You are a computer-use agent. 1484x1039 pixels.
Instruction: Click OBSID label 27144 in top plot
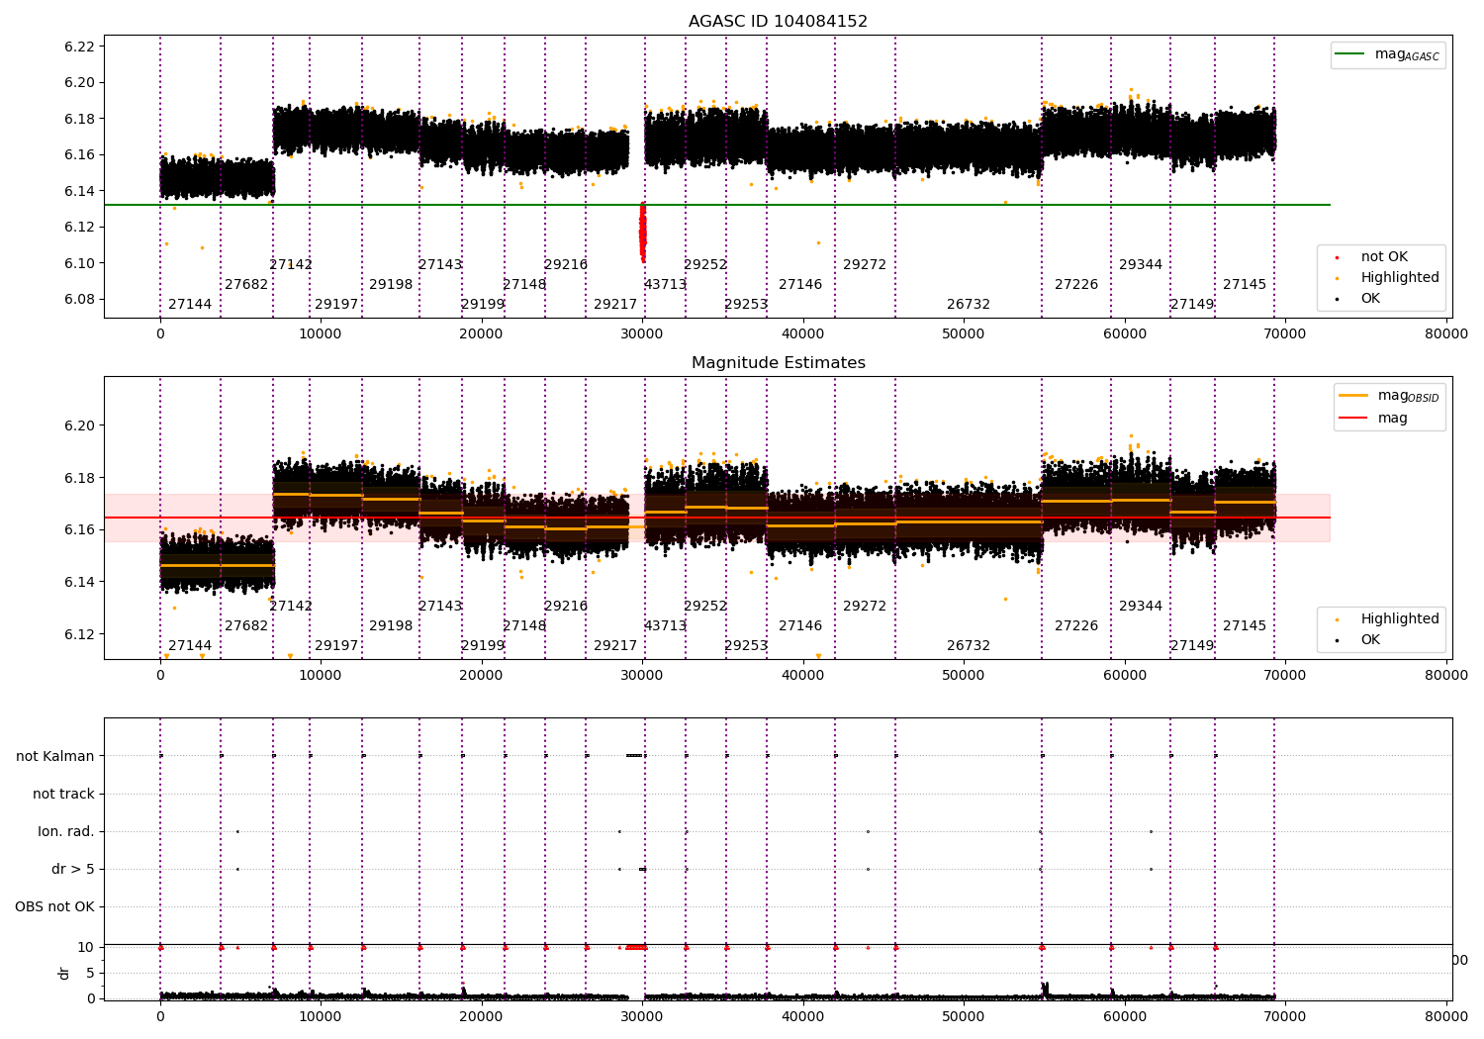coord(190,304)
